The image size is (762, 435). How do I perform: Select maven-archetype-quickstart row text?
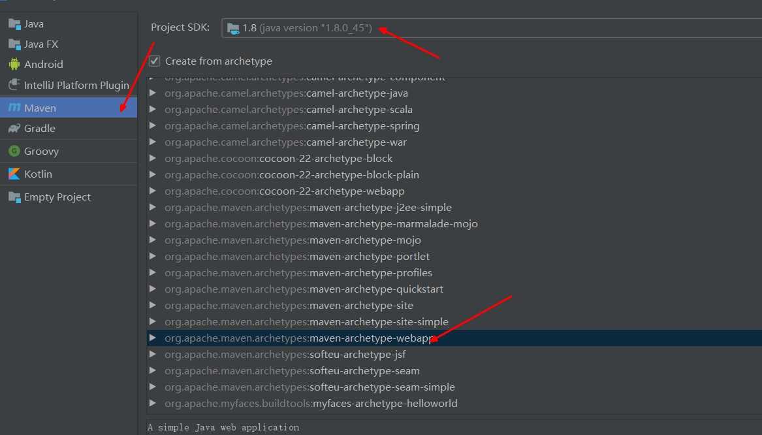[x=304, y=289]
